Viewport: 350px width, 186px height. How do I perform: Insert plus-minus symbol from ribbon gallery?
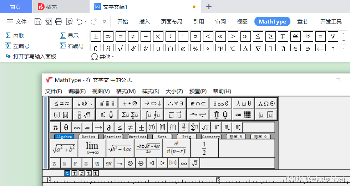tap(96, 36)
